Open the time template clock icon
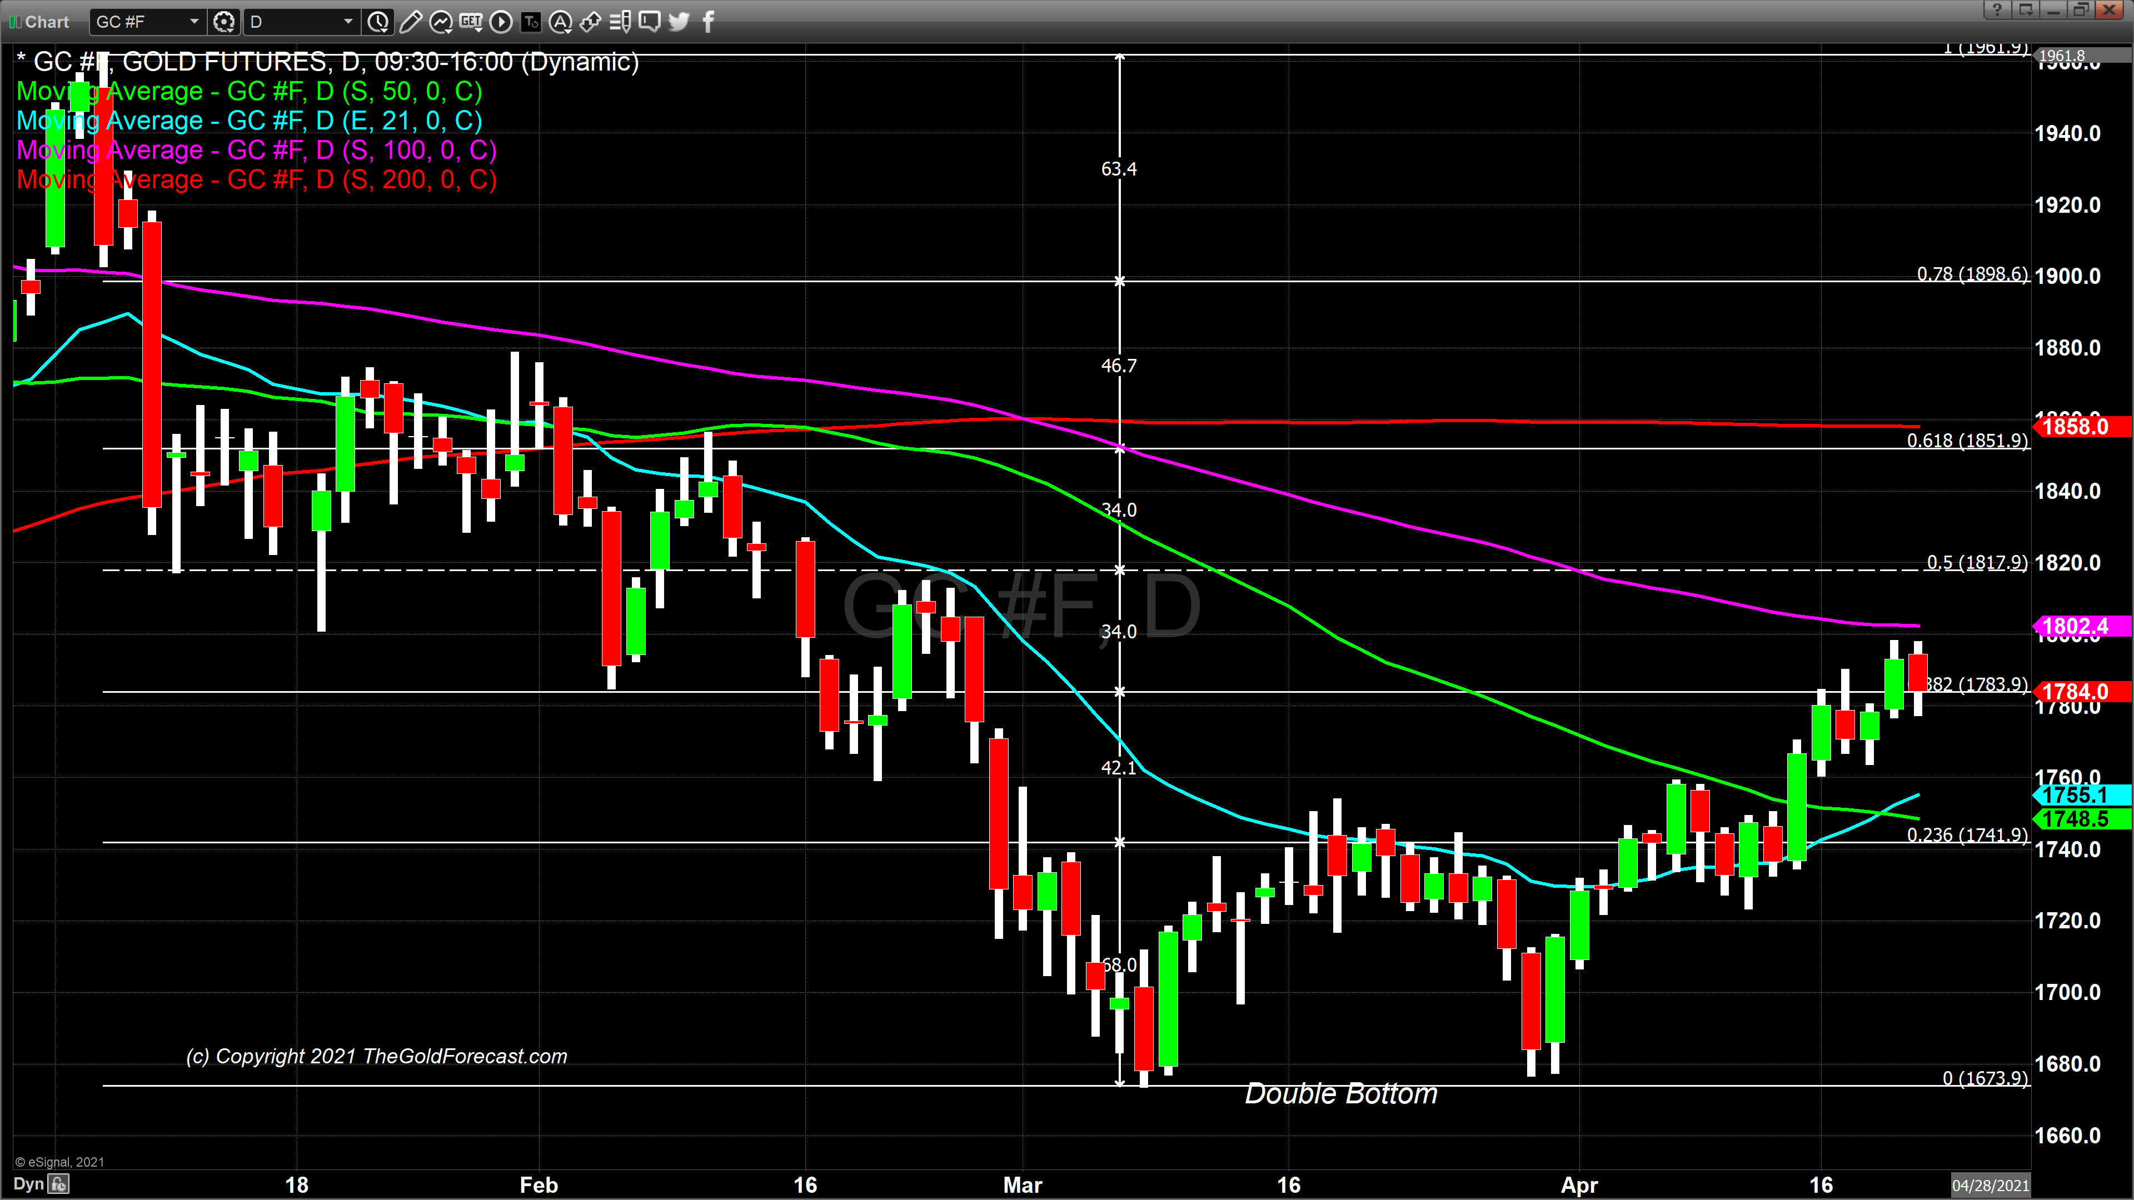The width and height of the screenshot is (2134, 1200). pyautogui.click(x=378, y=22)
